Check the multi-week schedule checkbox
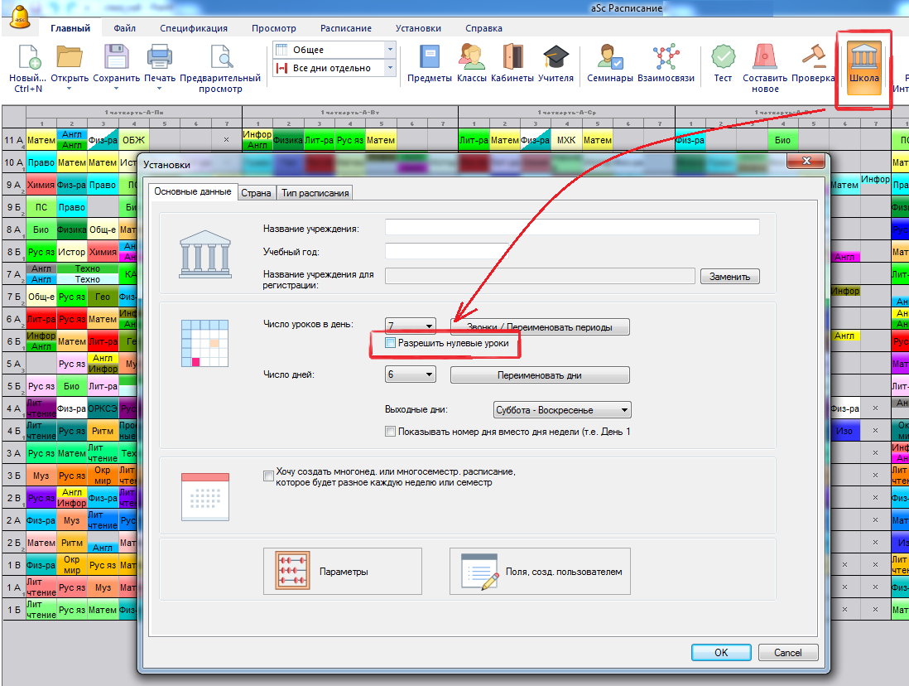This screenshot has height=686, width=909. pyautogui.click(x=267, y=476)
